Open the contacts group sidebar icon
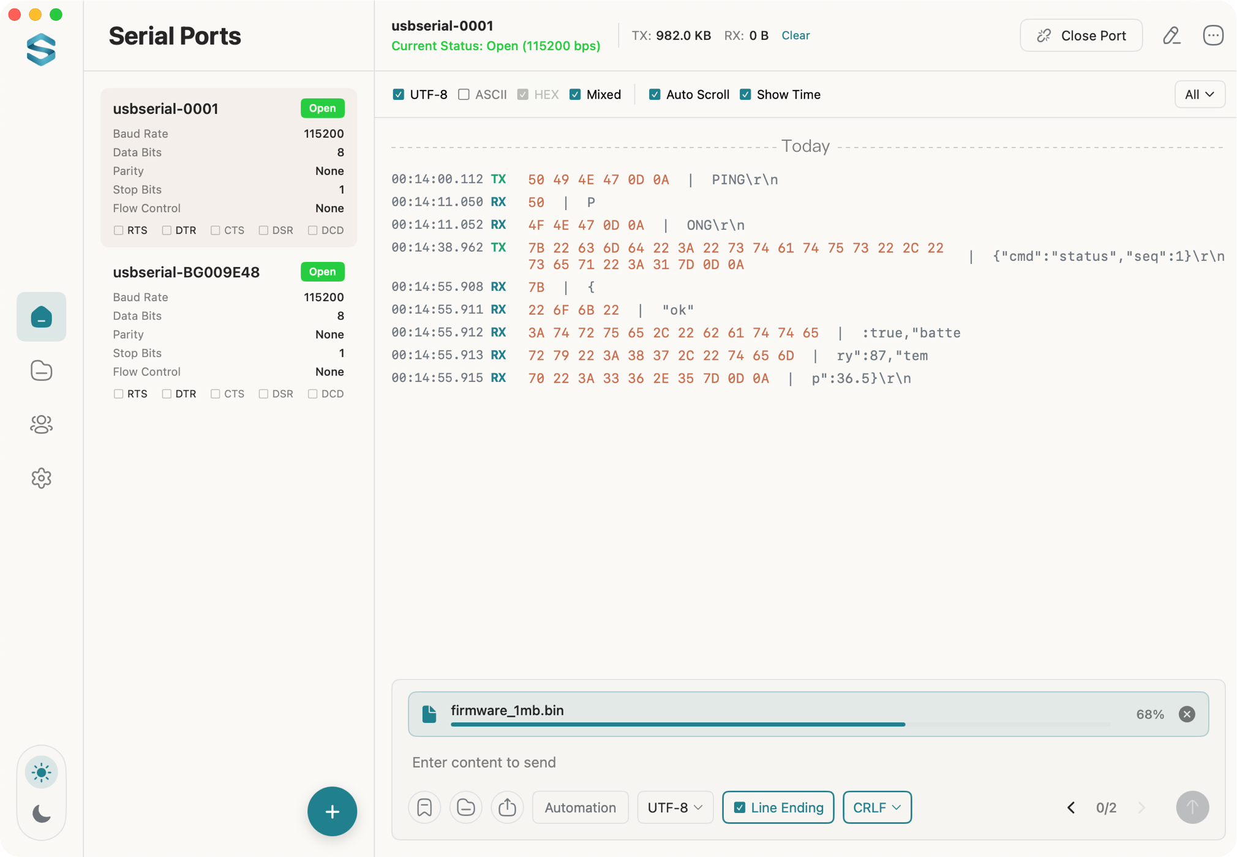The width and height of the screenshot is (1237, 857). point(41,424)
